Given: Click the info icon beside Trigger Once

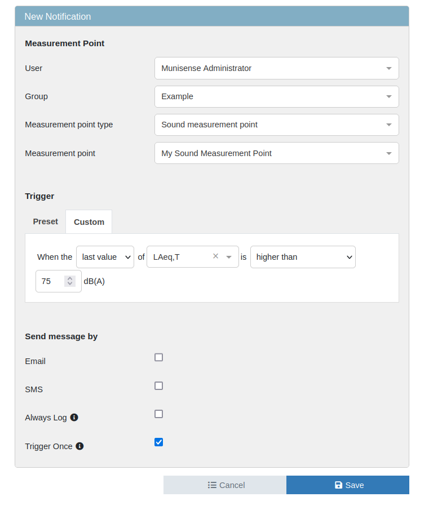Looking at the screenshot, I should point(79,446).
